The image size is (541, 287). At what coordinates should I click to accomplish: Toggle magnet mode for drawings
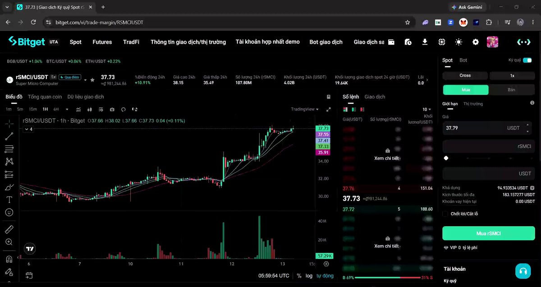[9, 259]
